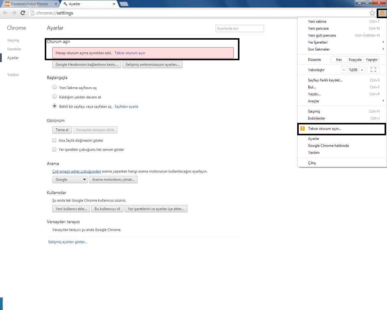The height and width of the screenshot is (310, 387).
Task: Enable 'Ana Sayfa düğmesini göster' checkbox
Action: point(54,140)
